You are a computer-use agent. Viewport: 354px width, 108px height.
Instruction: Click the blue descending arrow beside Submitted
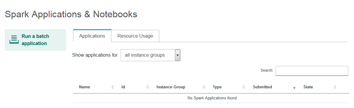pos(294,88)
